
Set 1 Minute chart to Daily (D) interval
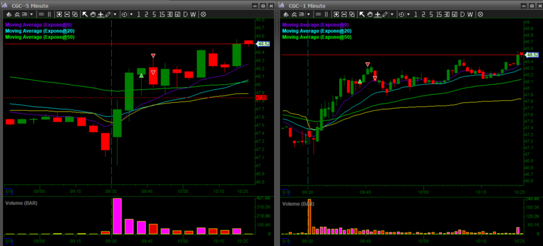point(462,14)
